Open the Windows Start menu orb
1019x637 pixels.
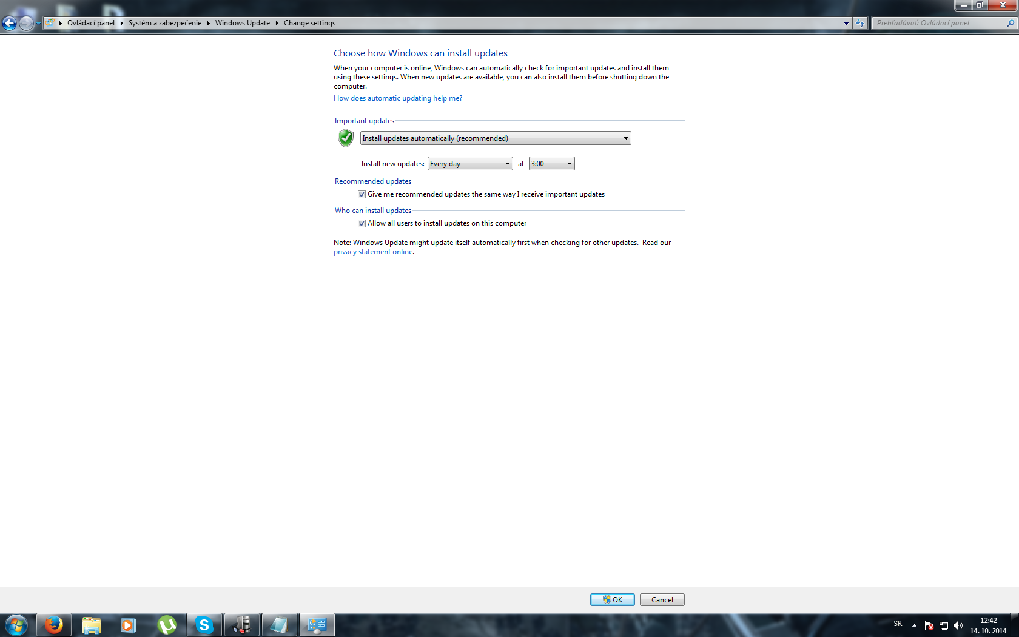tap(16, 625)
